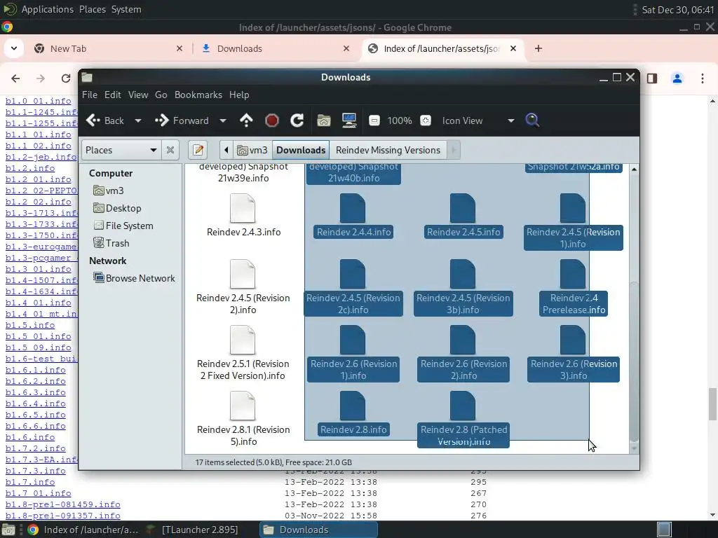Open the Go menu
718x538 pixels.
(161, 95)
